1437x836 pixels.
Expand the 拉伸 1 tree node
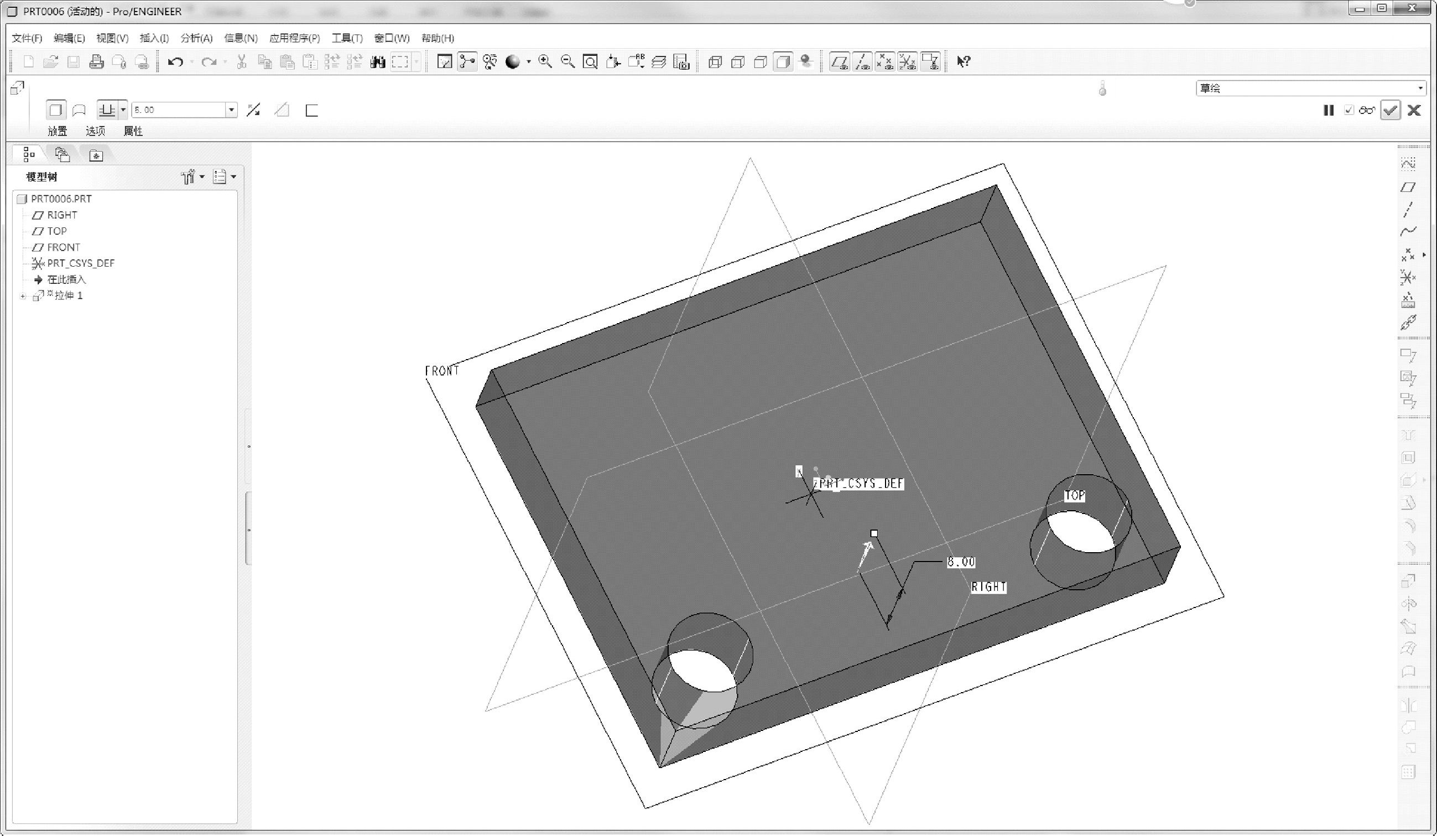click(23, 296)
